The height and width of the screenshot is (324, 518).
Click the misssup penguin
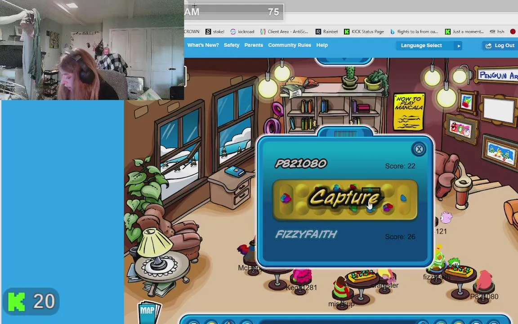click(341, 289)
